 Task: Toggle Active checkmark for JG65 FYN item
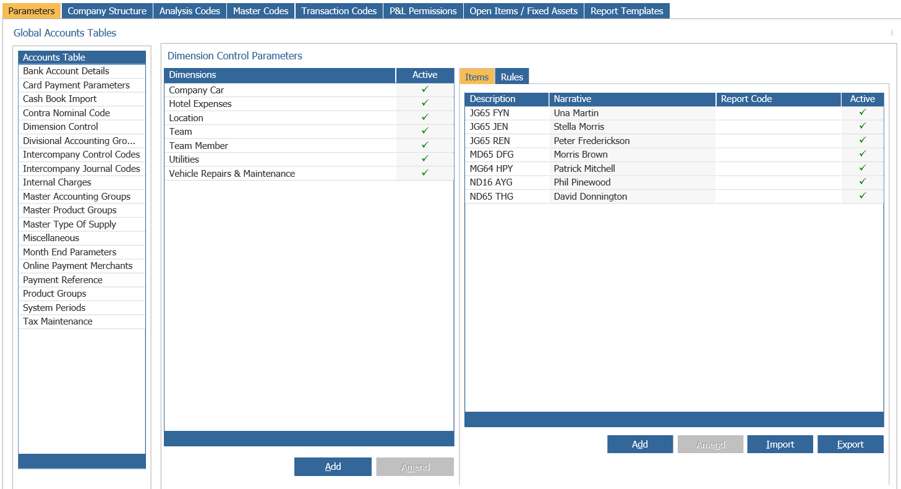[862, 113]
